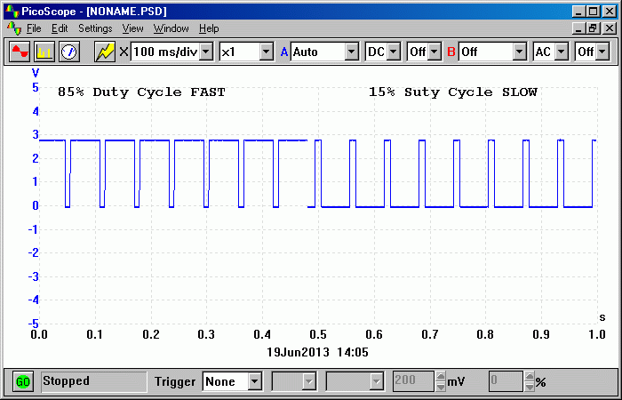The image size is (622, 400).
Task: Open channel A DC coupling dropdown
Action: [395, 52]
